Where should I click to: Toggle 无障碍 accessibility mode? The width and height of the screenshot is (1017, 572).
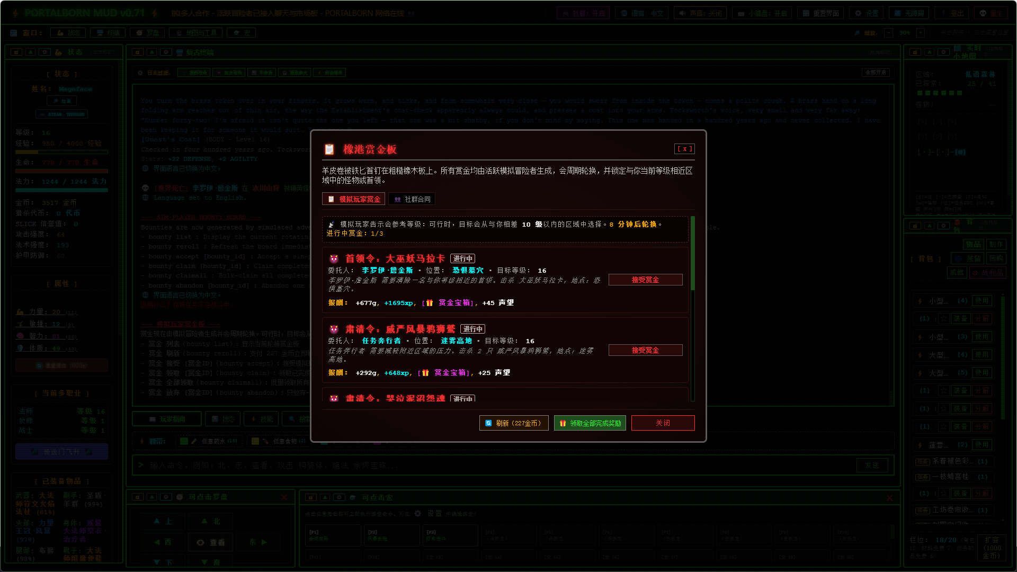(909, 13)
